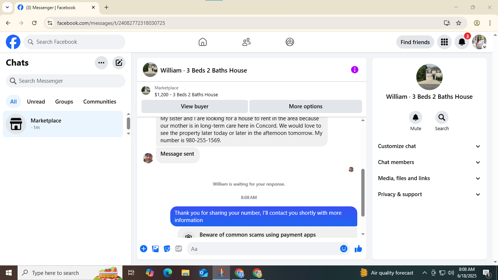Image resolution: width=498 pixels, height=280 pixels.
Task: Click the More options button
Action: point(306,106)
